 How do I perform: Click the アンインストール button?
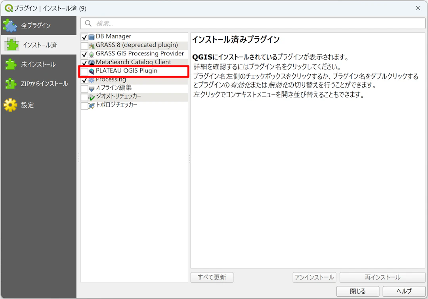click(314, 277)
